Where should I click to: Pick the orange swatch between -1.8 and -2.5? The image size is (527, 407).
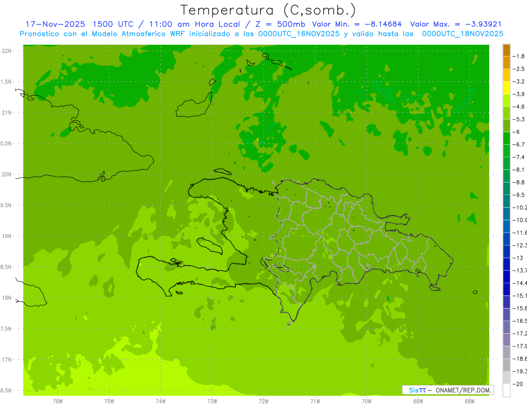[x=506, y=62]
